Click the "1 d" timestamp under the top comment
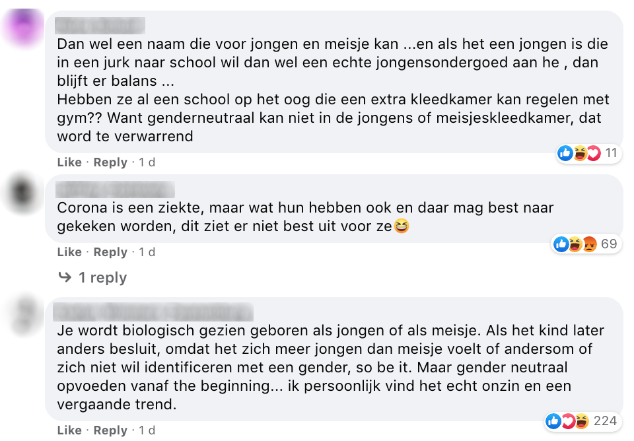The height and width of the screenshot is (441, 634). tap(147, 162)
